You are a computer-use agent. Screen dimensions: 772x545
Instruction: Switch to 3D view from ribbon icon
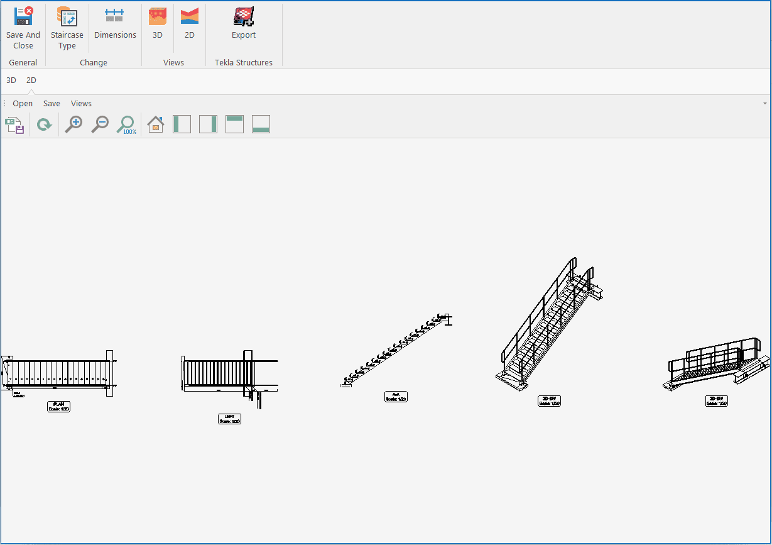(158, 24)
